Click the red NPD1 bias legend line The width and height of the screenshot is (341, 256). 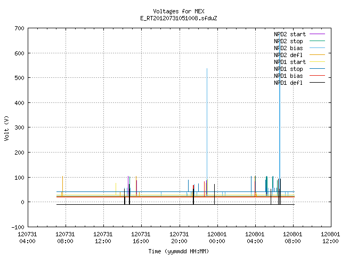318,76
